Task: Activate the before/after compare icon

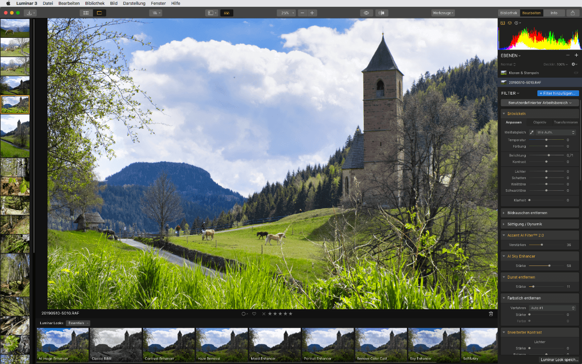Action: (382, 13)
